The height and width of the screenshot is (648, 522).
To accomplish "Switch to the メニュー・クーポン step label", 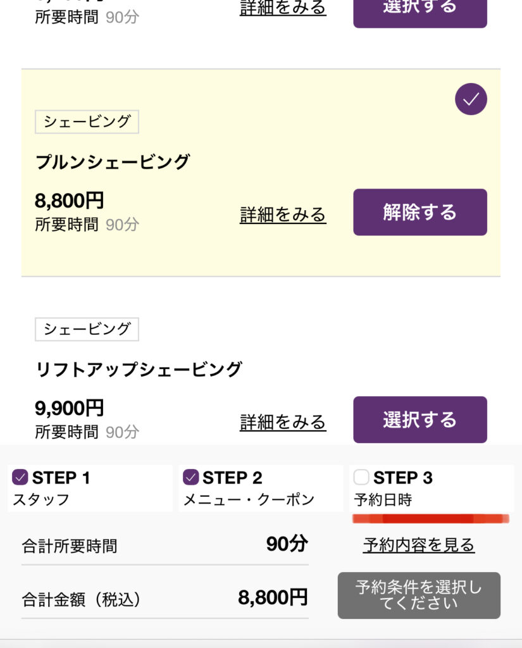I will pyautogui.click(x=249, y=500).
